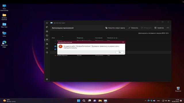Open the Performance page in sidebar

pos(47,31)
